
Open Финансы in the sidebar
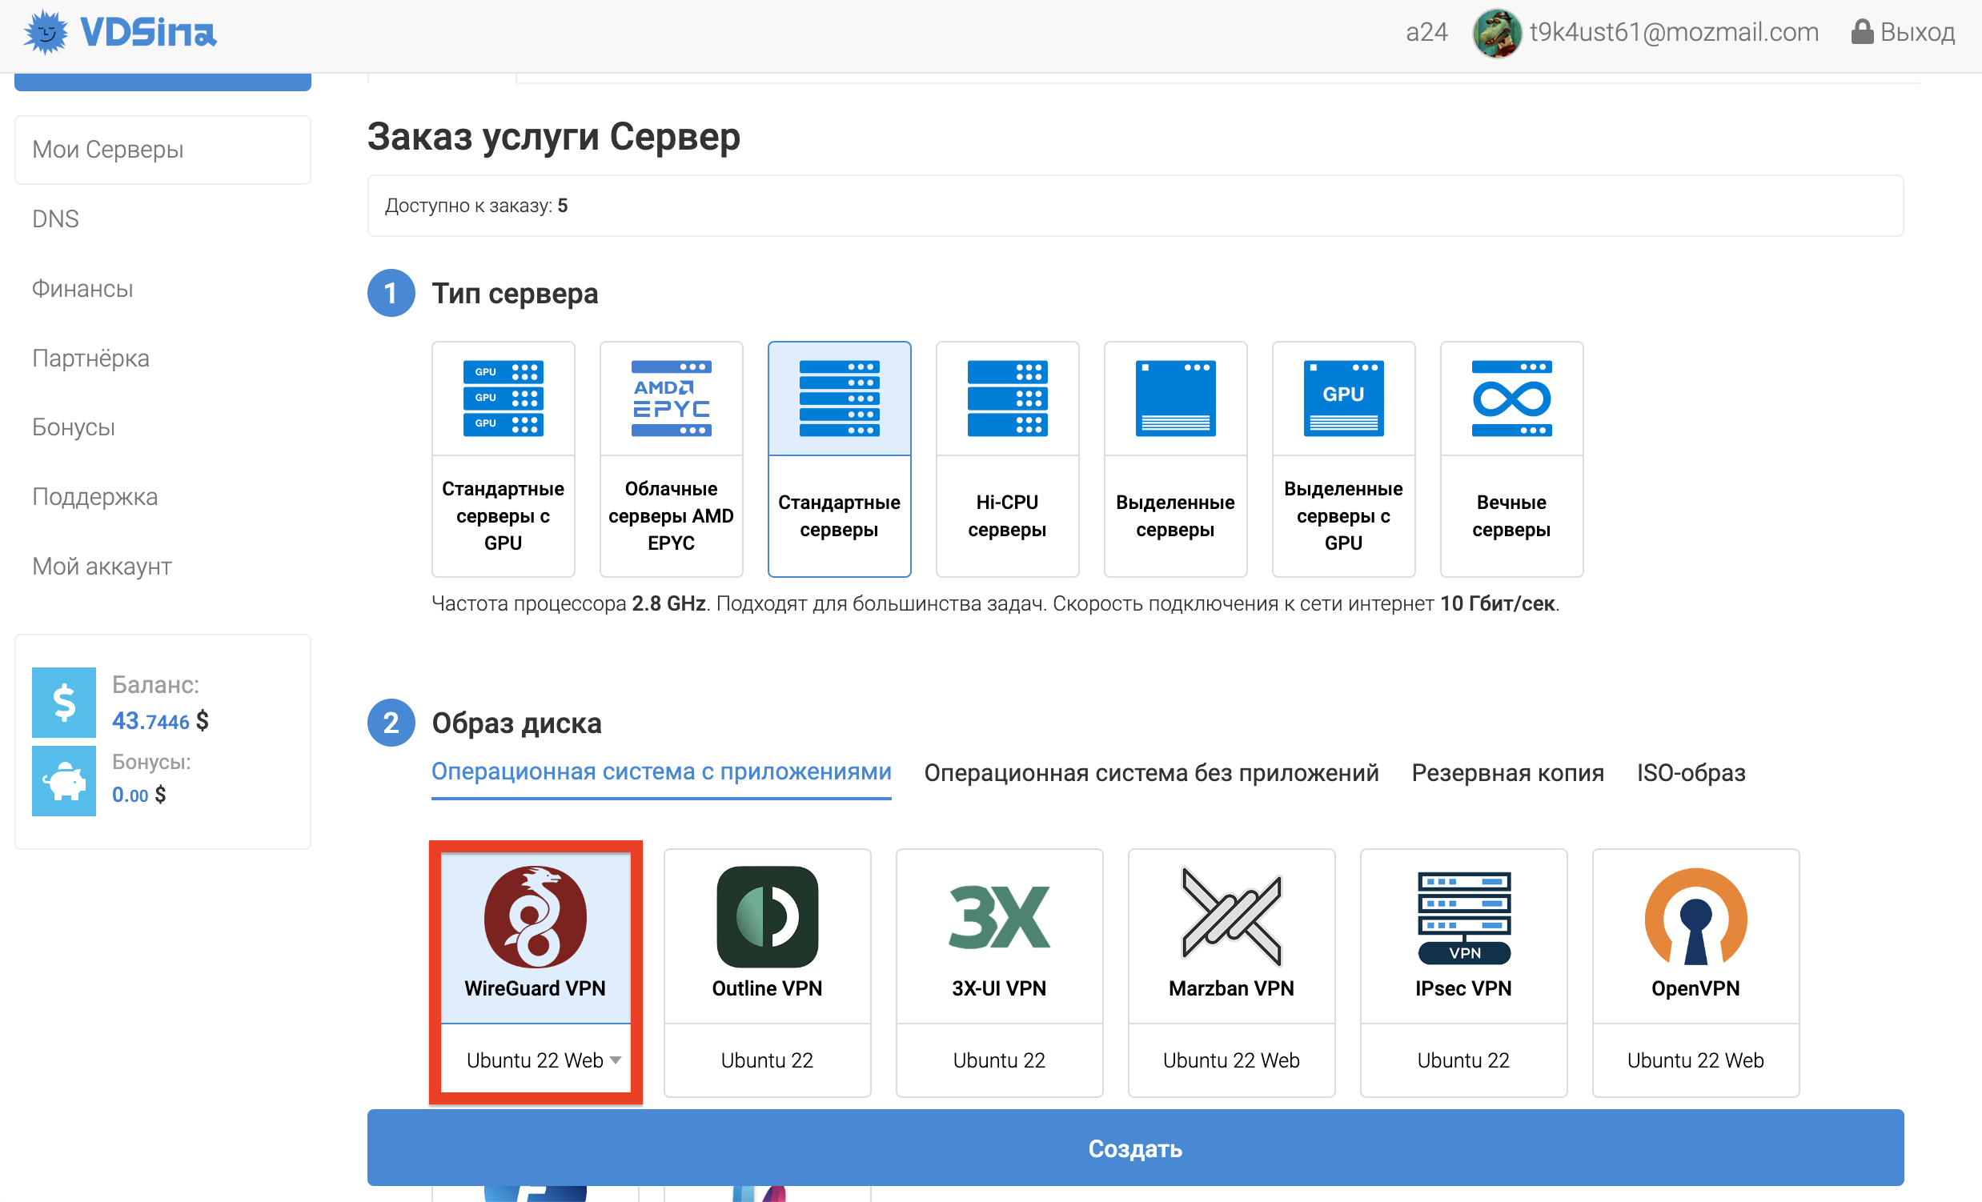[x=82, y=289]
